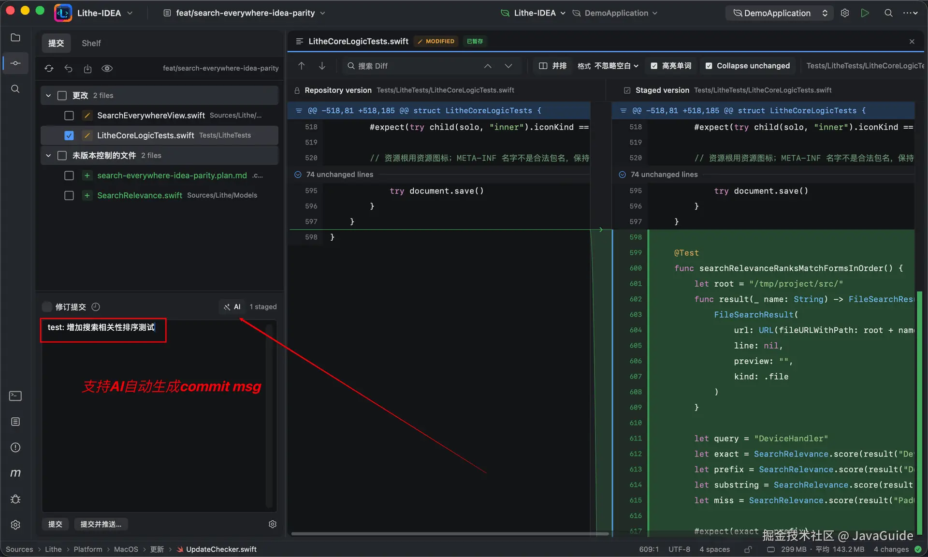Open the Problems warning sidebar icon
Viewport: 928px width, 557px height.
point(15,447)
